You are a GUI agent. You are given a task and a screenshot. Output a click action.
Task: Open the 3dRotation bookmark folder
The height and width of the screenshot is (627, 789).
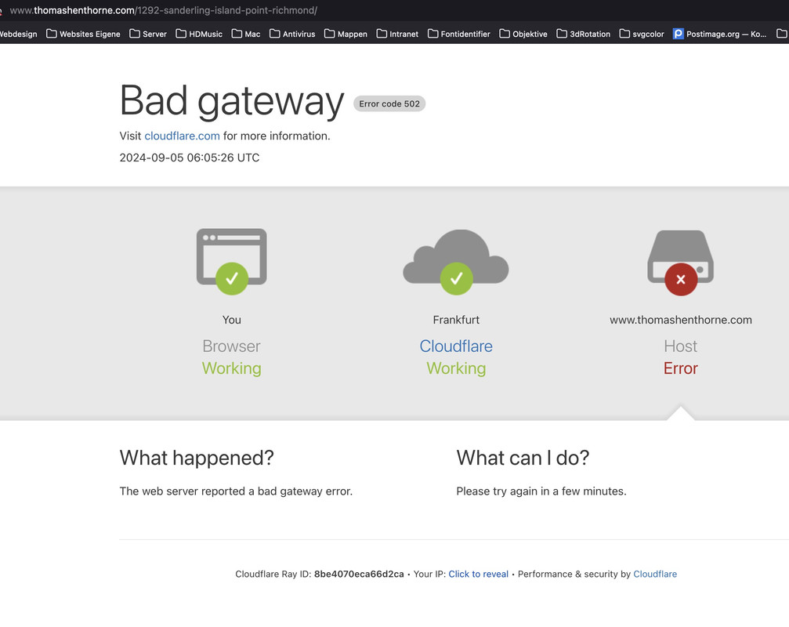[x=584, y=34]
